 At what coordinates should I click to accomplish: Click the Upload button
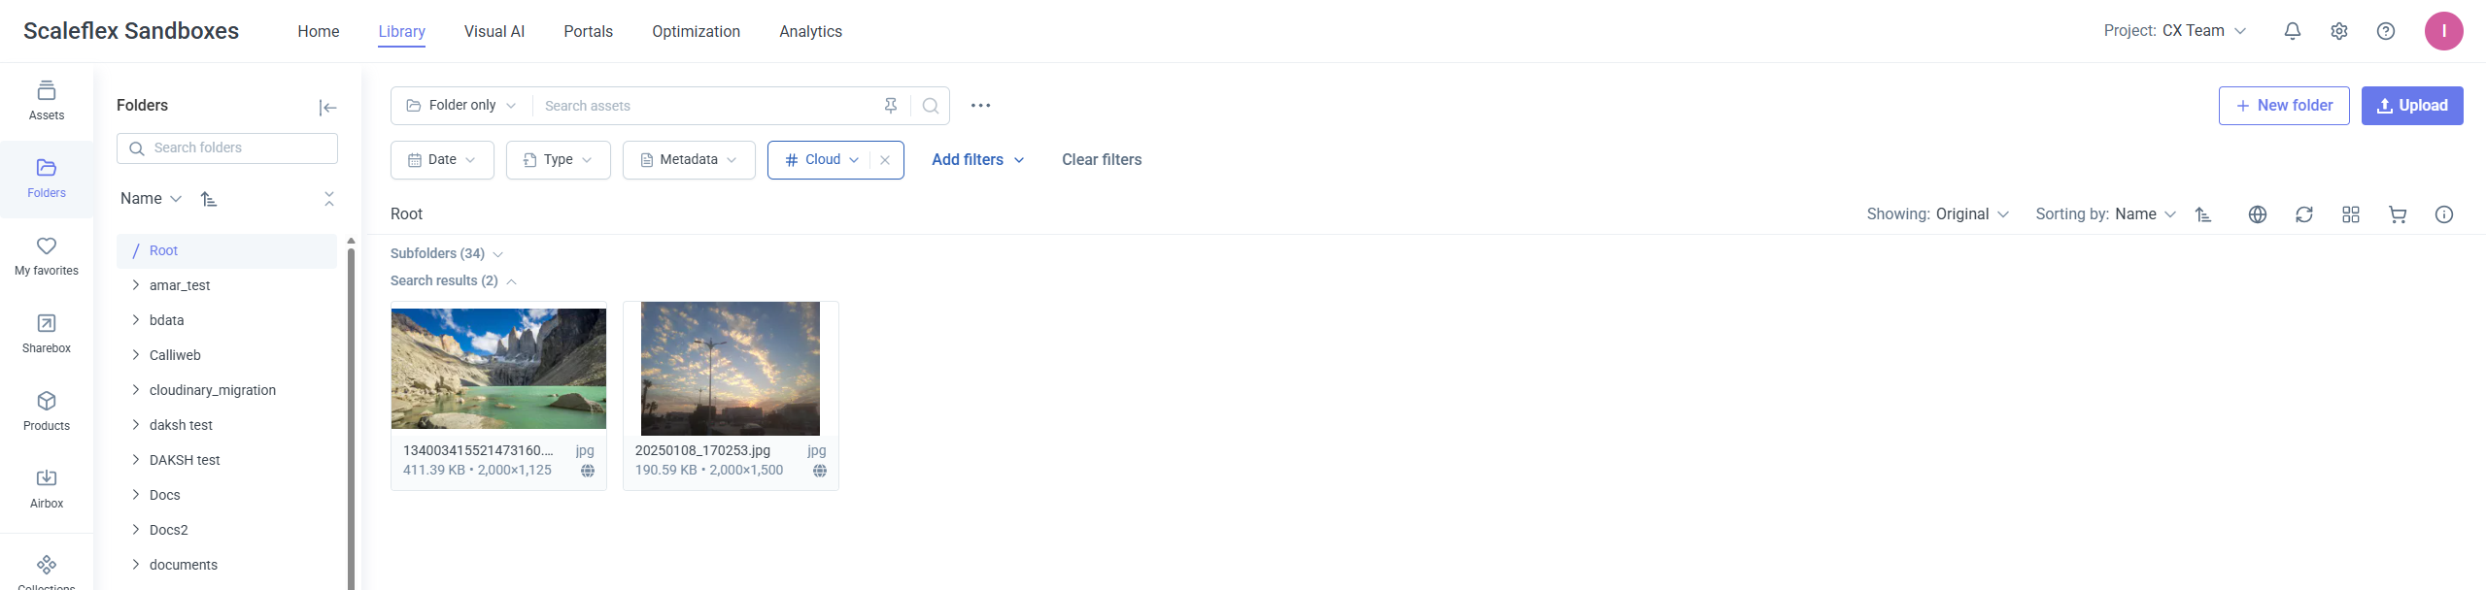point(2411,106)
